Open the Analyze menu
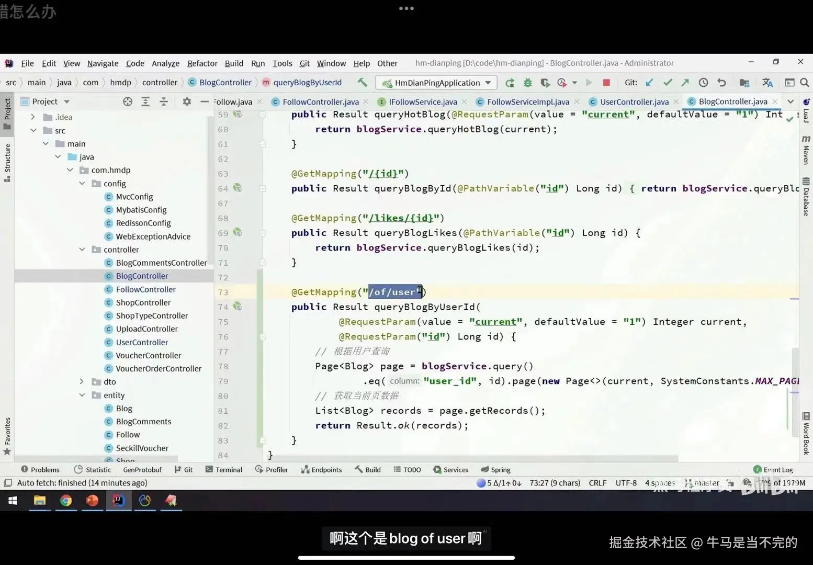 click(x=165, y=63)
